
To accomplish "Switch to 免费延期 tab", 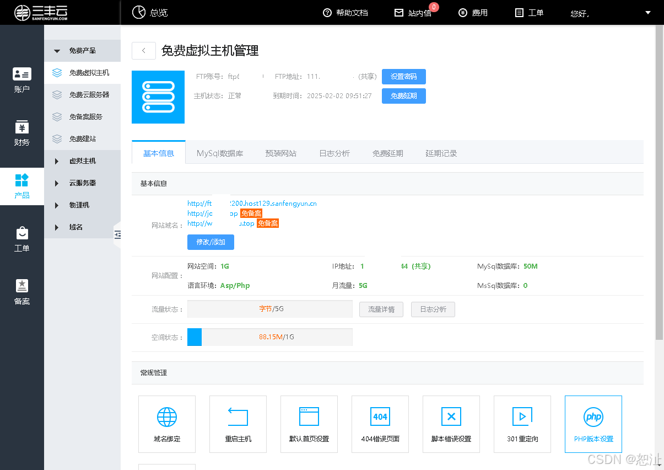I will click(x=387, y=153).
